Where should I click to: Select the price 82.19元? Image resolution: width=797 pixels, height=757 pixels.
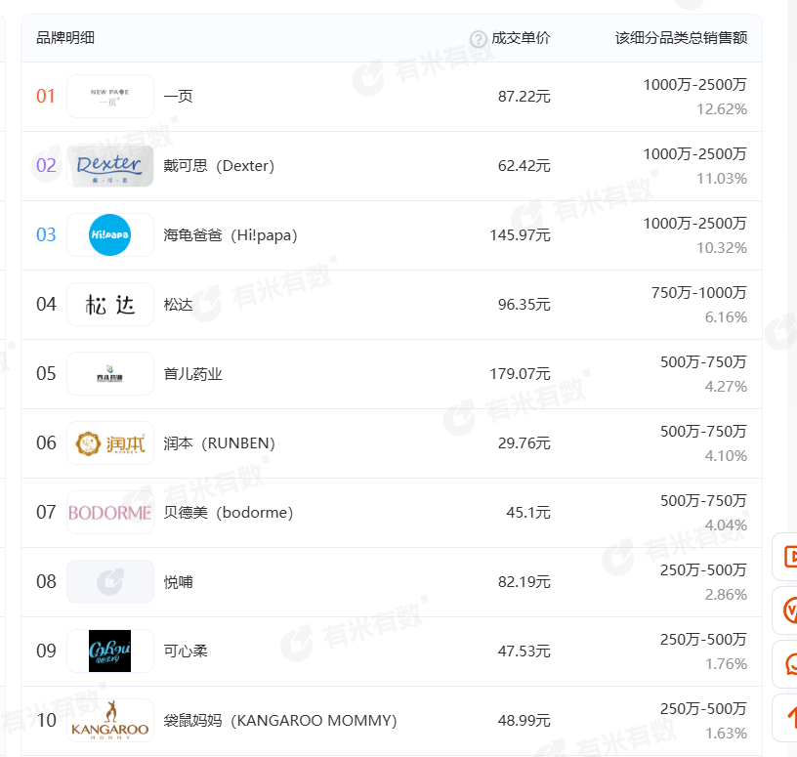click(x=524, y=581)
